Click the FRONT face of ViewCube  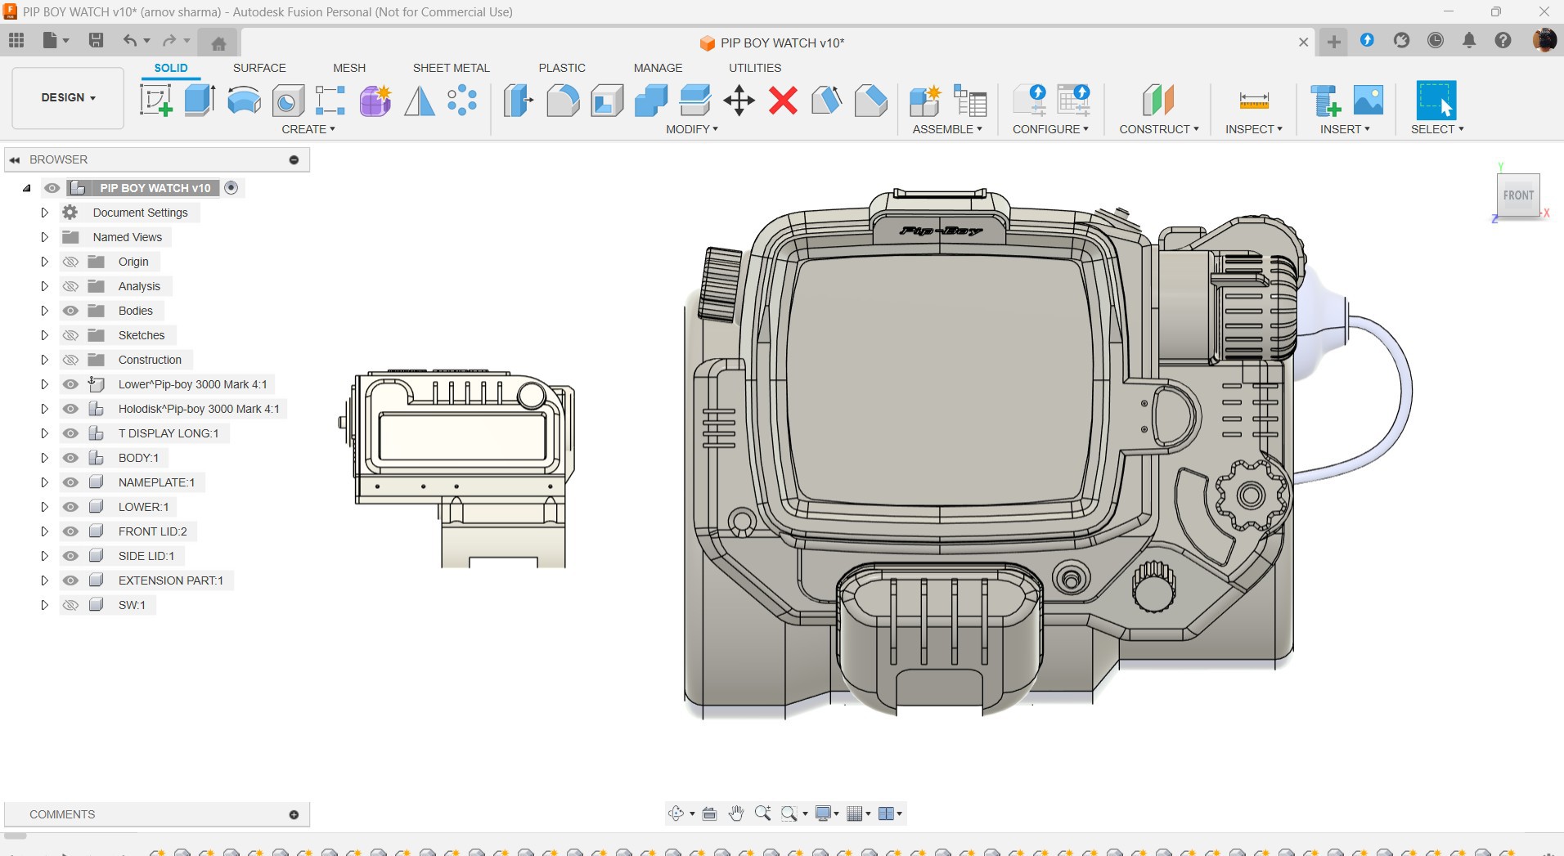click(1517, 195)
